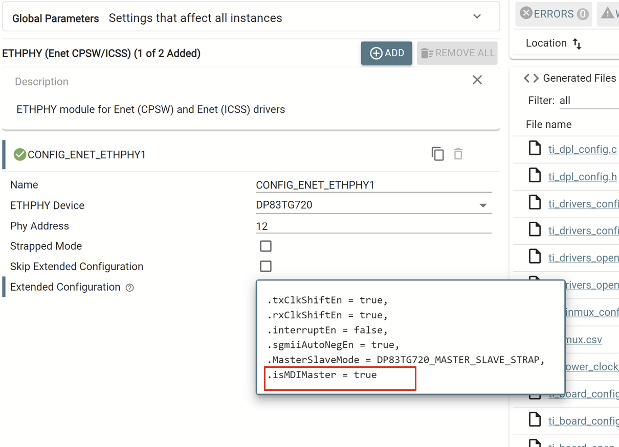Open the Filter dropdown showing all
The width and height of the screenshot is (619, 447).
pyautogui.click(x=589, y=101)
